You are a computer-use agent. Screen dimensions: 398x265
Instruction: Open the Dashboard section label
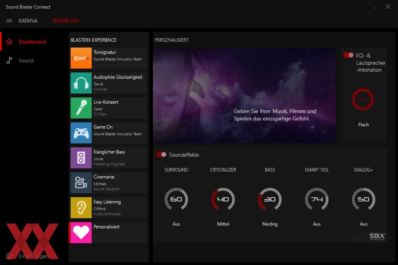[32, 42]
